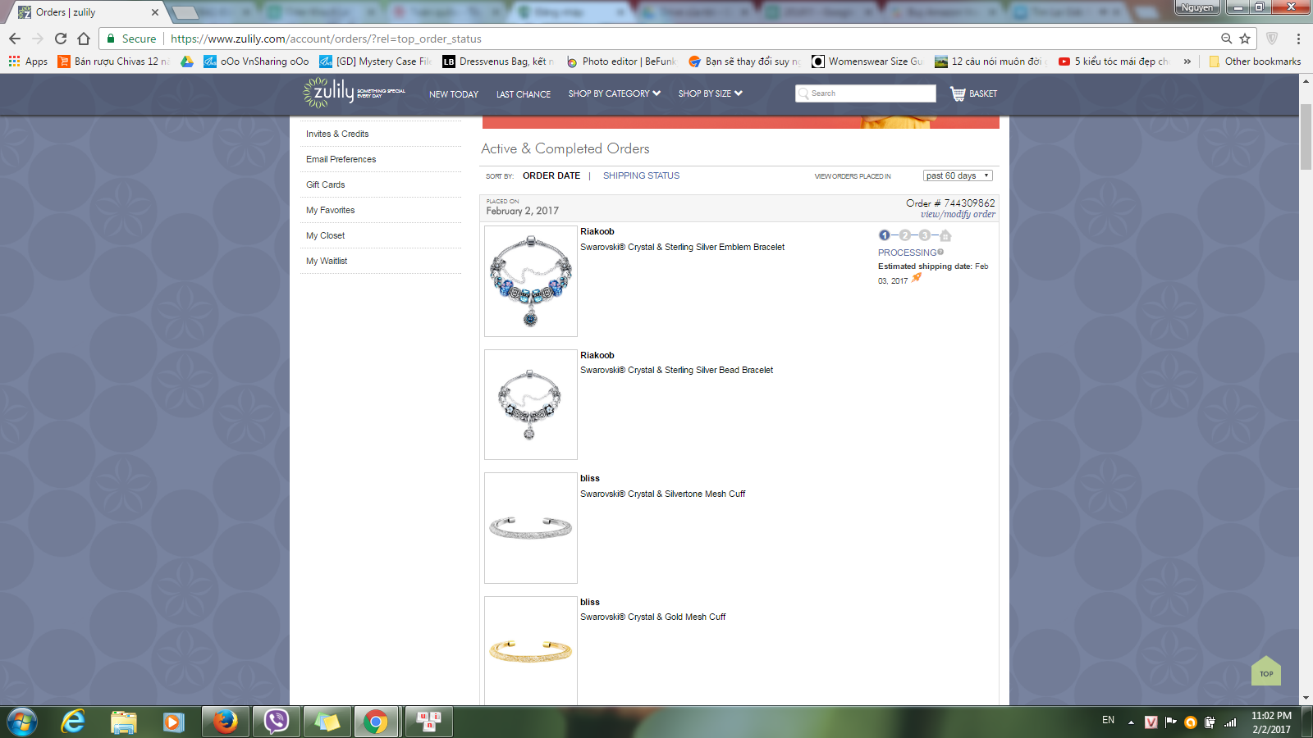Click the Chrome home icon
Image resolution: width=1313 pixels, height=738 pixels.
(84, 39)
